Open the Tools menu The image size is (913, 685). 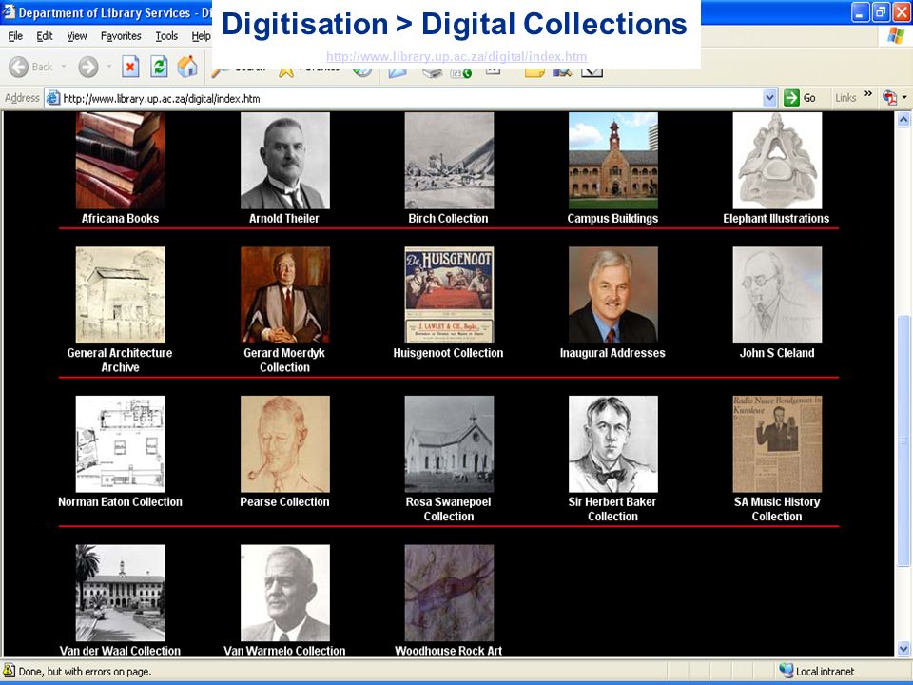(166, 36)
